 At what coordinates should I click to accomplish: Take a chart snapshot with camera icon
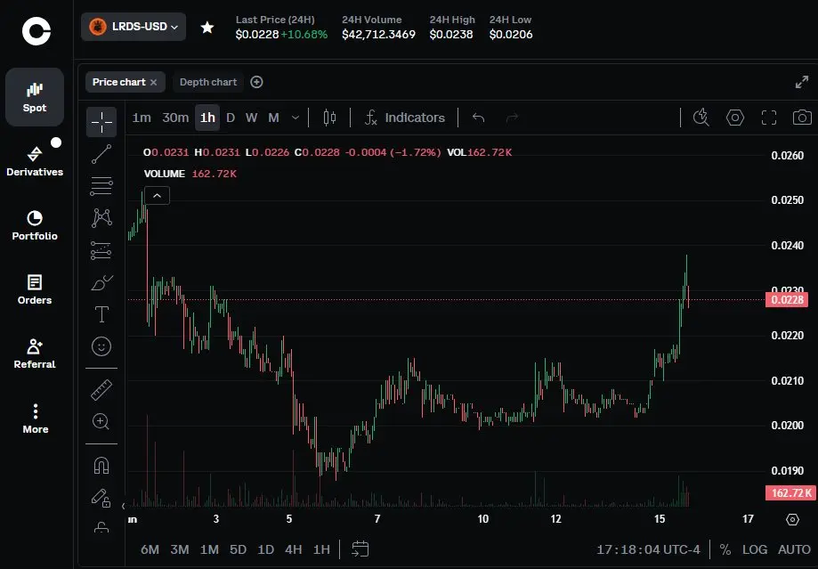(802, 118)
